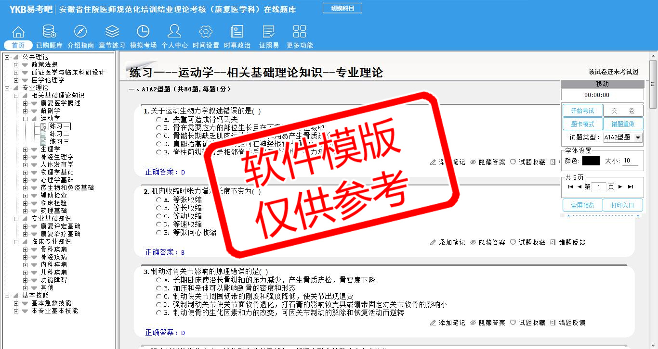The image size is (658, 349).
Task: Click the 介绍指南 compass icon
Action: (80, 32)
